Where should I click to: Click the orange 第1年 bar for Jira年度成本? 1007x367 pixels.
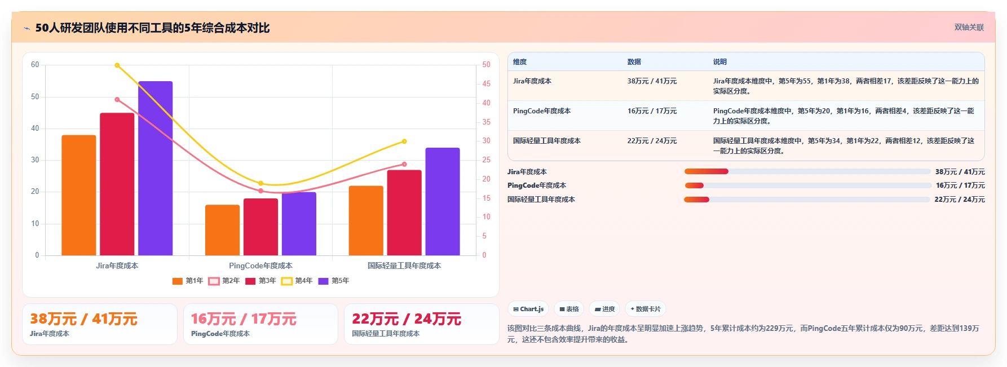(79, 195)
